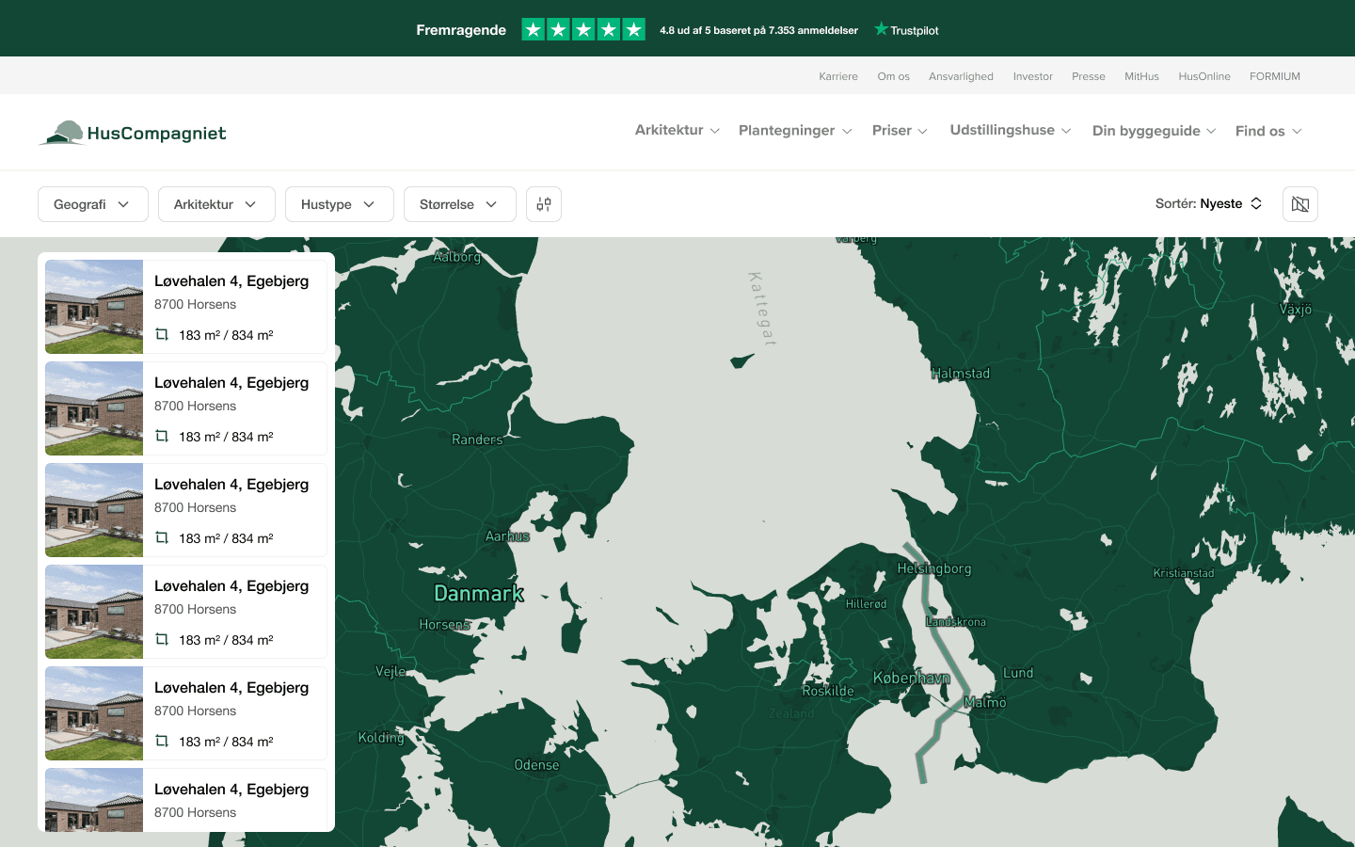Click the København label on map

pos(911,678)
